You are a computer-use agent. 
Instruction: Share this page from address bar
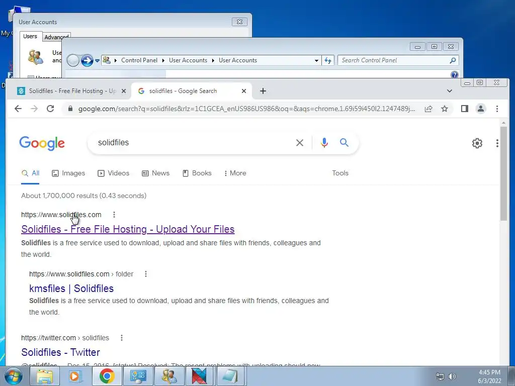coord(428,109)
